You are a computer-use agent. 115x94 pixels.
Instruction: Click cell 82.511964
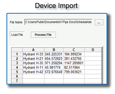tap(74, 67)
